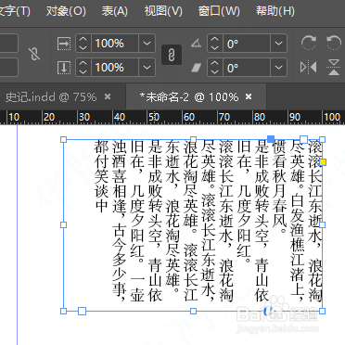Open the horizontal scale percentage dropdown

pyautogui.click(x=147, y=44)
